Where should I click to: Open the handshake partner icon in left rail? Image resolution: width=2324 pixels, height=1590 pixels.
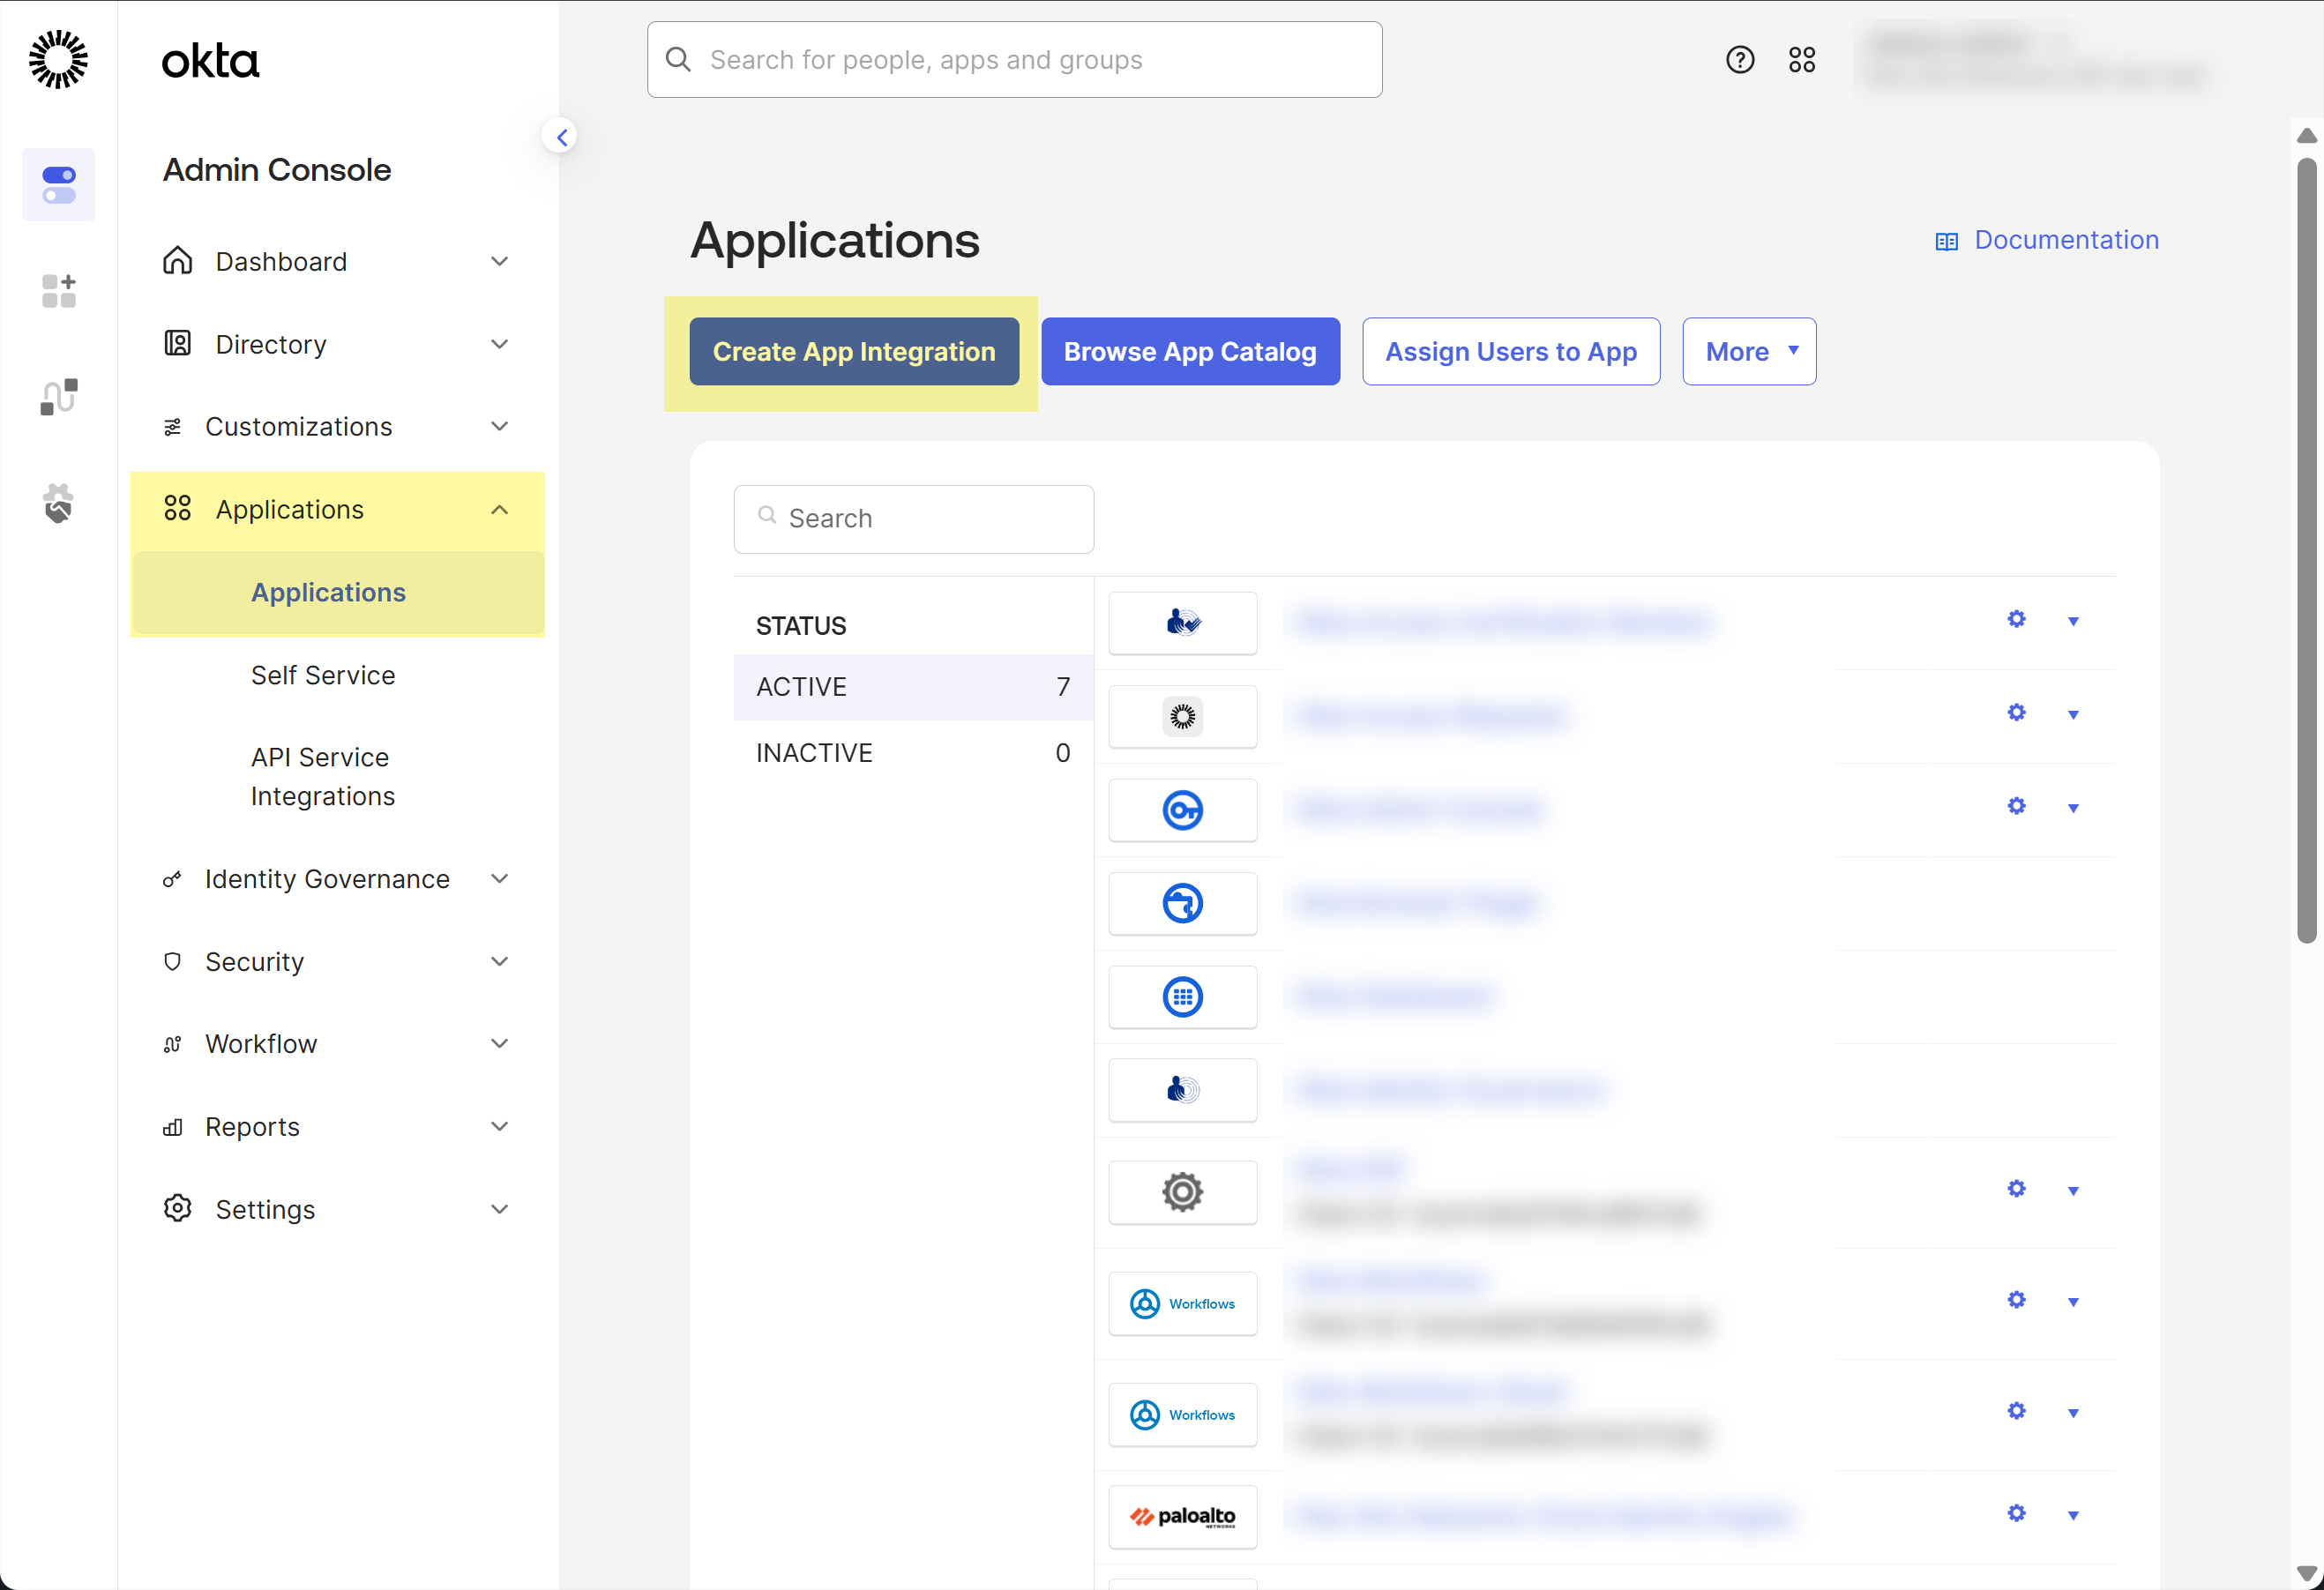[59, 503]
